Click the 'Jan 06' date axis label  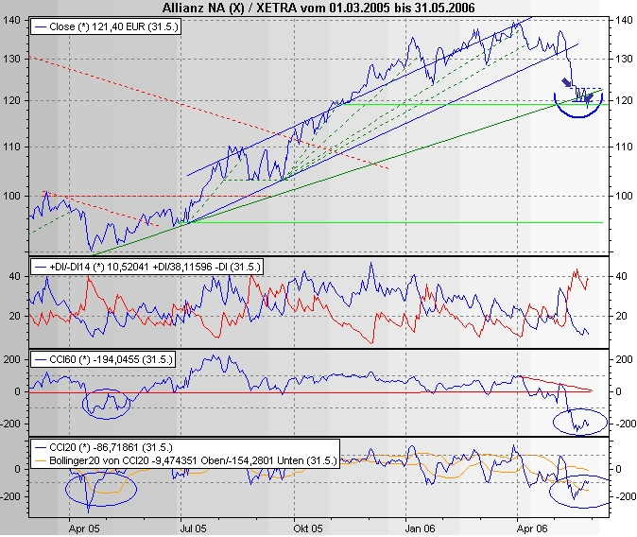420,528
